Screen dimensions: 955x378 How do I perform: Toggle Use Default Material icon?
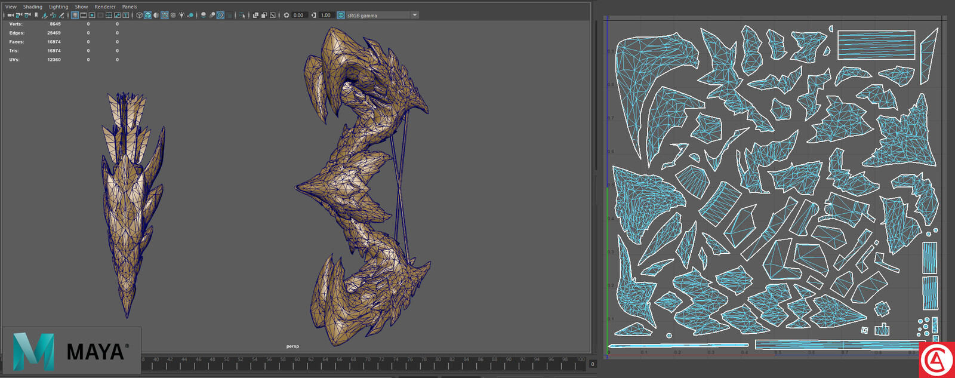(156, 15)
